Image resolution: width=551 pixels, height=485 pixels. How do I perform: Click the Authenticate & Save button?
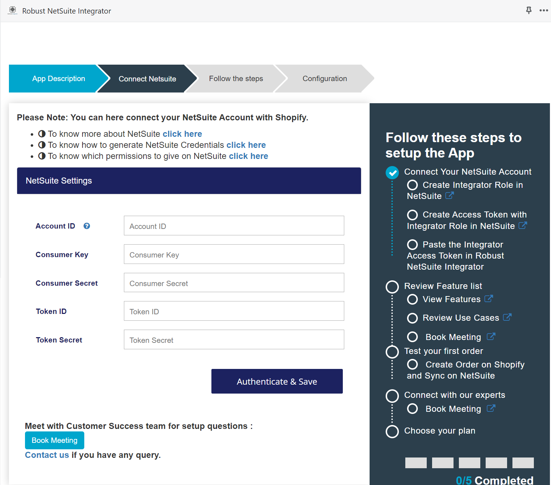coord(277,381)
